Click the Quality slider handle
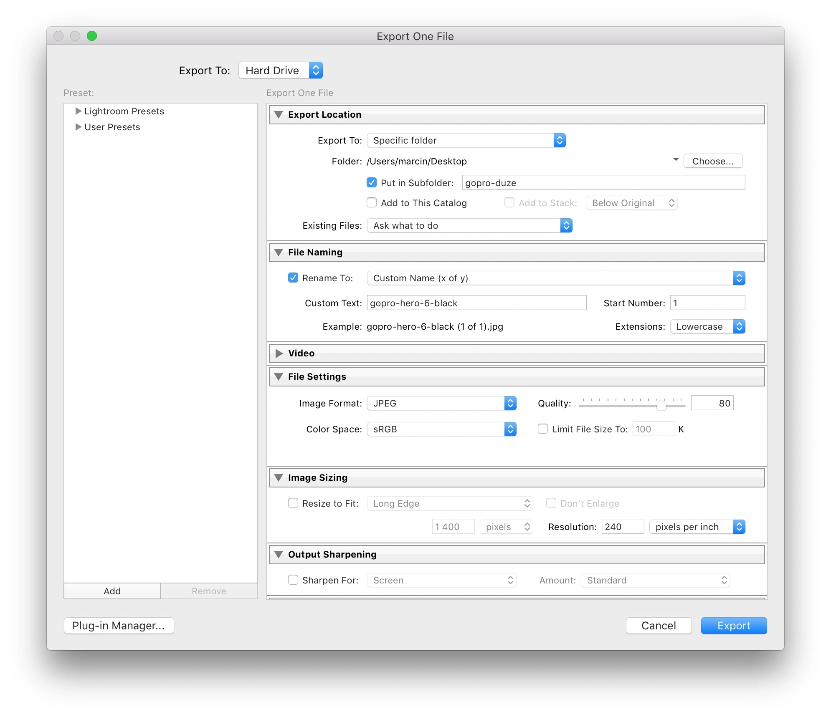Screen dimensions: 831x717 (x=661, y=405)
